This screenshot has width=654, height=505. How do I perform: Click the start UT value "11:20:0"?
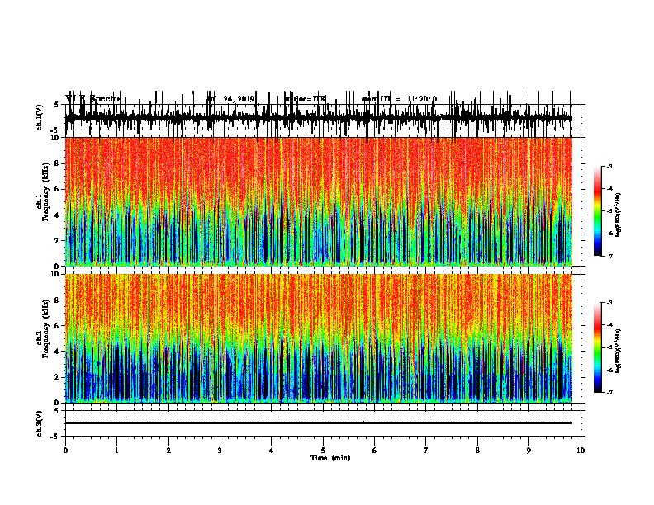point(422,99)
